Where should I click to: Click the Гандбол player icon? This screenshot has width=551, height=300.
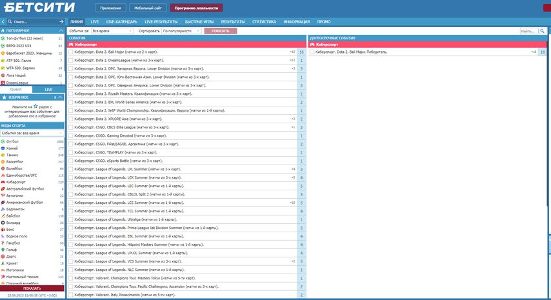pos(3,243)
